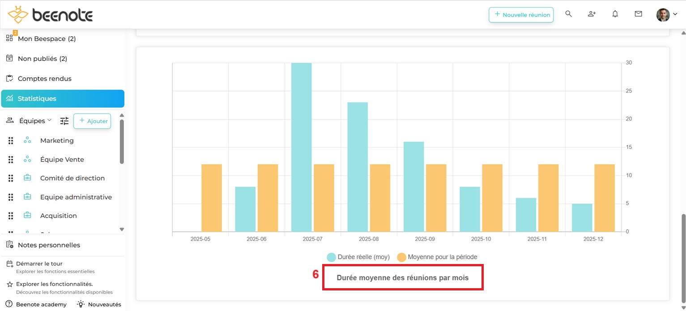Image resolution: width=686 pixels, height=311 pixels.
Task: Open the notifications bell icon
Action: [x=615, y=14]
